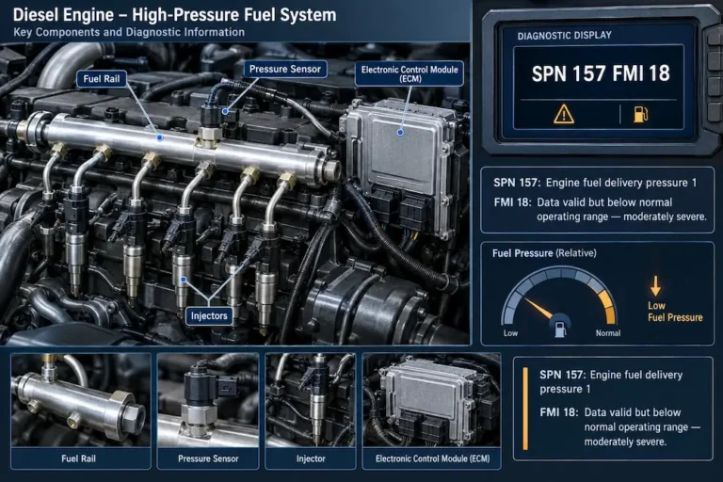The image size is (723, 482).
Task: Click the 'Fuel Rail' thumbnail caption
Action: [x=78, y=458]
